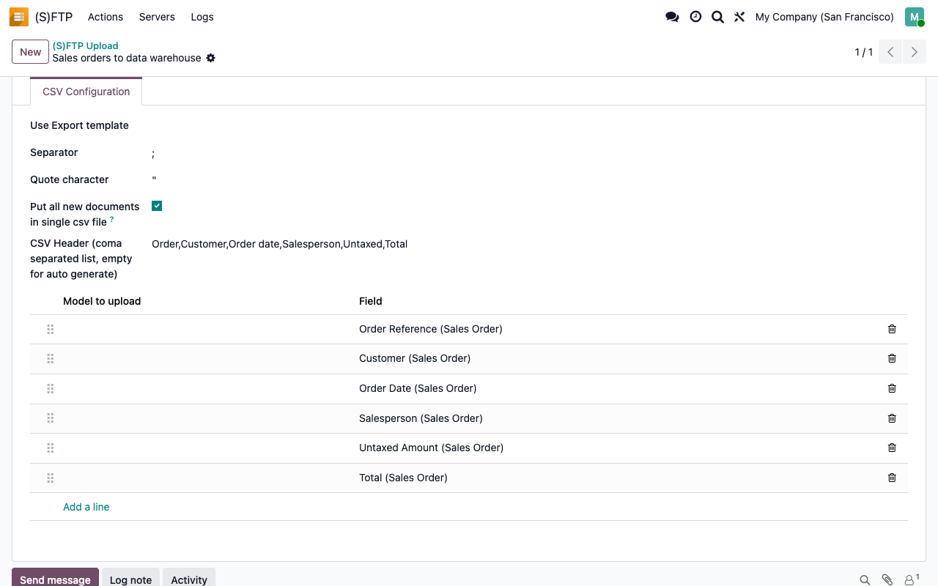Open the user avatar menu
This screenshot has width=938, height=586.
(915, 17)
